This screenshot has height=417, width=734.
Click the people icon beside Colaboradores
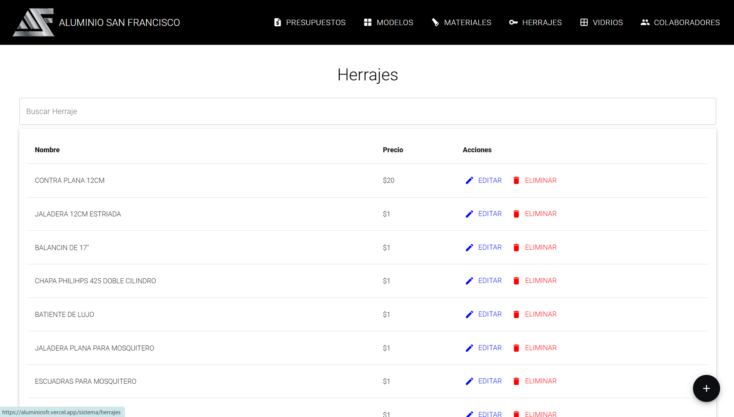[645, 22]
